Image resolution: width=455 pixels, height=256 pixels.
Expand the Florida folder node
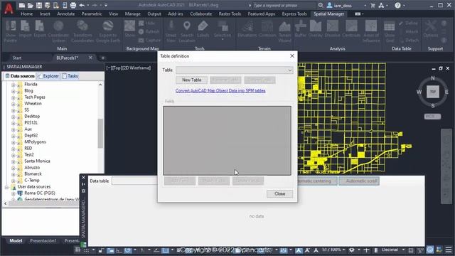13,85
